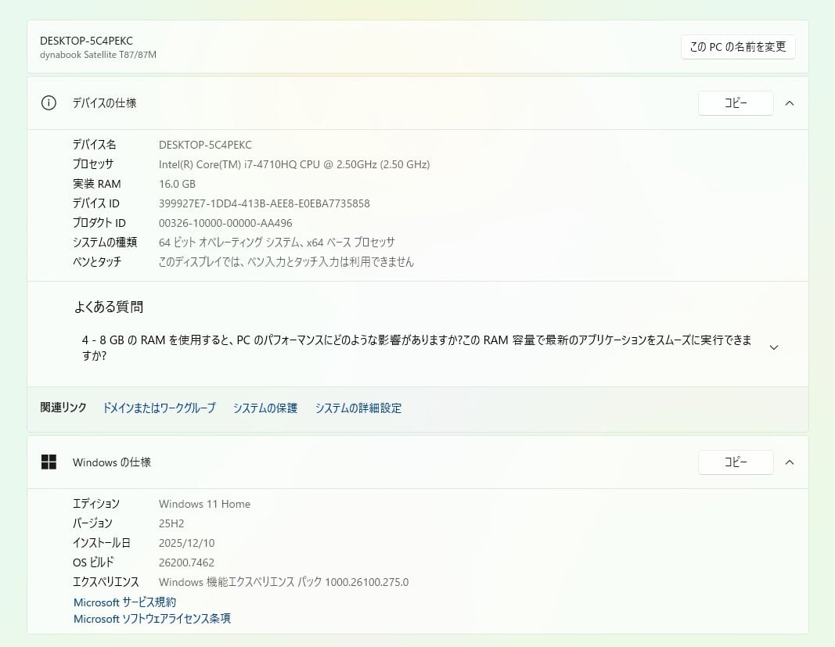
Task: Click the OS build 26200.7462 value
Action: 186,563
